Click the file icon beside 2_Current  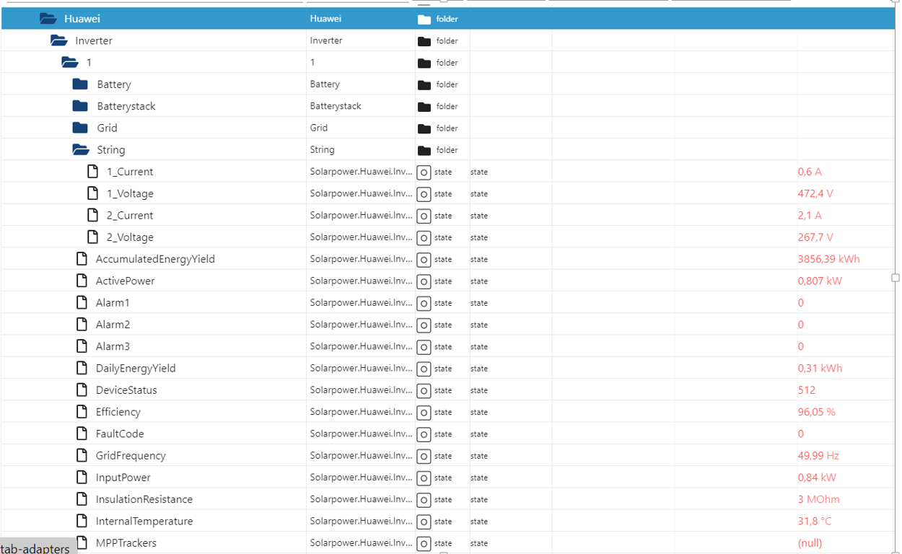92,215
